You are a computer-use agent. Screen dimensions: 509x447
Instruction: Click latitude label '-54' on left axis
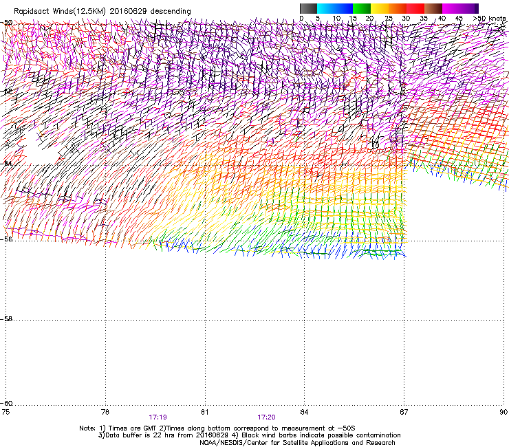[6, 163]
